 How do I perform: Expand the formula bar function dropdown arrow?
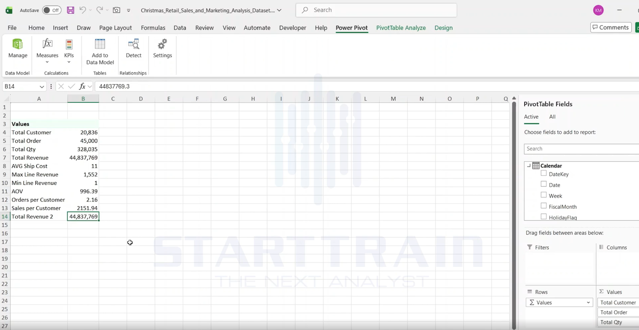coord(90,86)
